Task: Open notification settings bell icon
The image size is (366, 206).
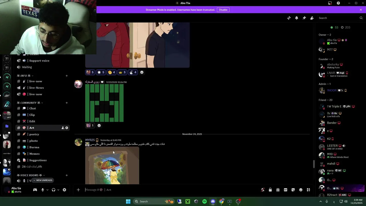Action: click(297, 18)
